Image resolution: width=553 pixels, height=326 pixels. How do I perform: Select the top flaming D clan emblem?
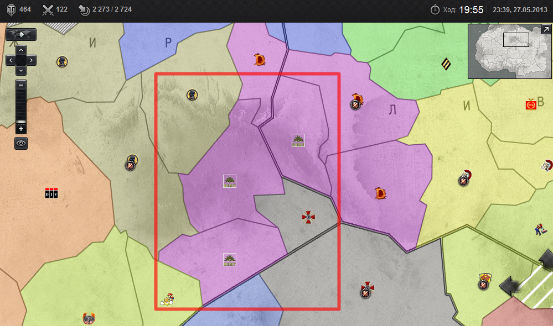tap(260, 60)
